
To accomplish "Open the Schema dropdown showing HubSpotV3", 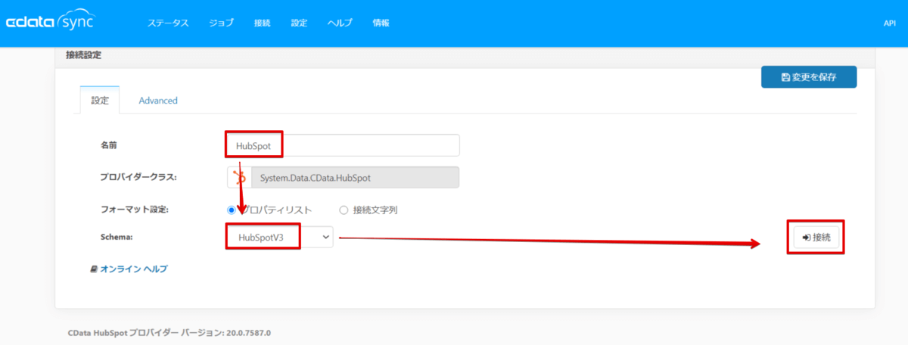I will 280,237.
